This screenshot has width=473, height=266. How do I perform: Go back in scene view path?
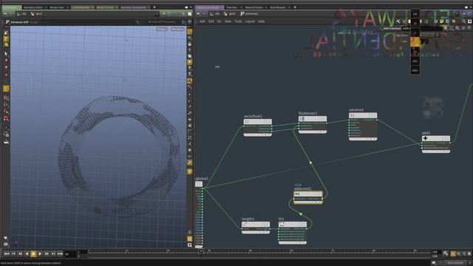coord(5,14)
